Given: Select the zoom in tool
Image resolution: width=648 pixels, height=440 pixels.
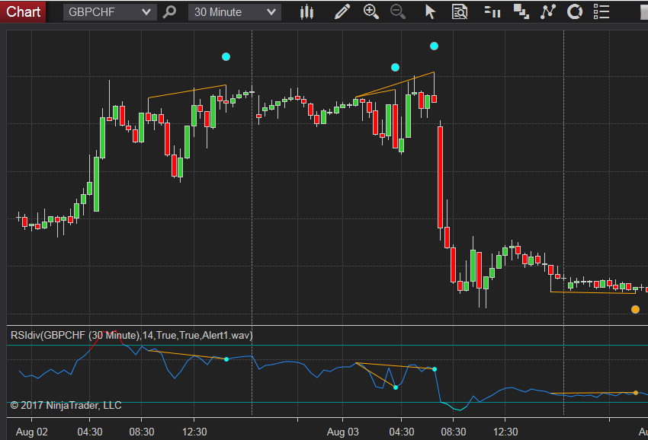Looking at the screenshot, I should pyautogui.click(x=371, y=11).
